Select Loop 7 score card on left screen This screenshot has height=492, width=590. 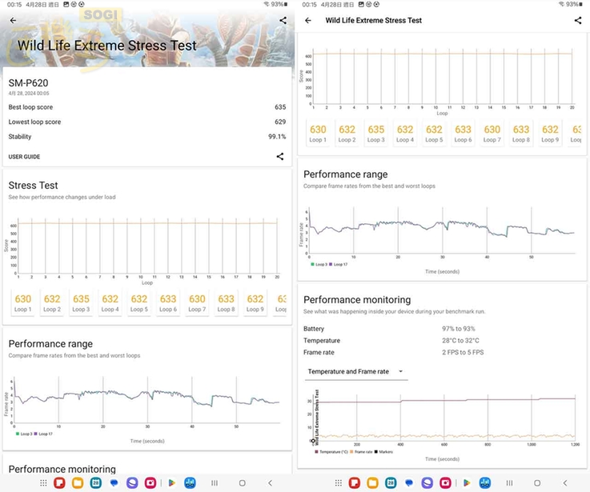point(197,302)
